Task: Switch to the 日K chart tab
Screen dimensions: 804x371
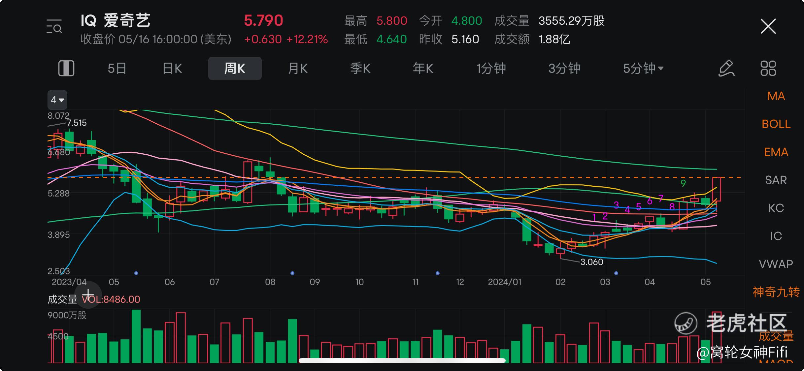Action: (172, 69)
